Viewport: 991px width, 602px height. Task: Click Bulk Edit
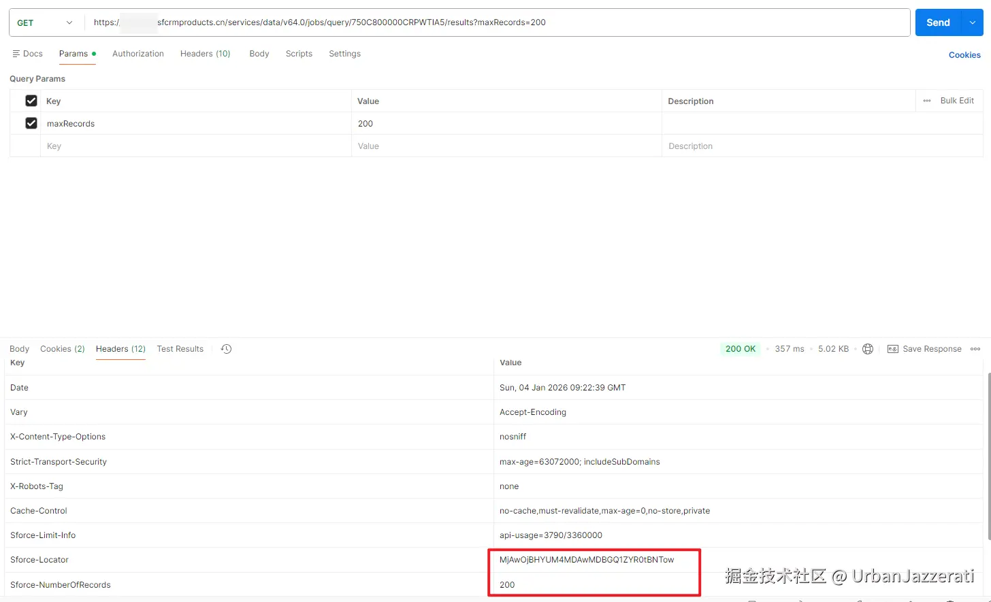(x=957, y=101)
